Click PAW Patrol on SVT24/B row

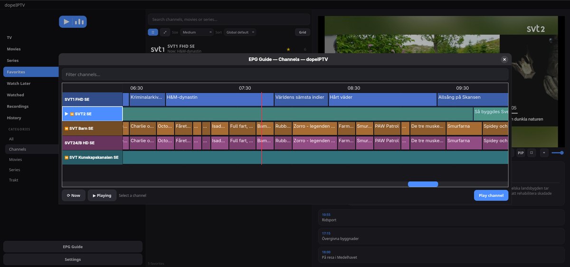387,143
